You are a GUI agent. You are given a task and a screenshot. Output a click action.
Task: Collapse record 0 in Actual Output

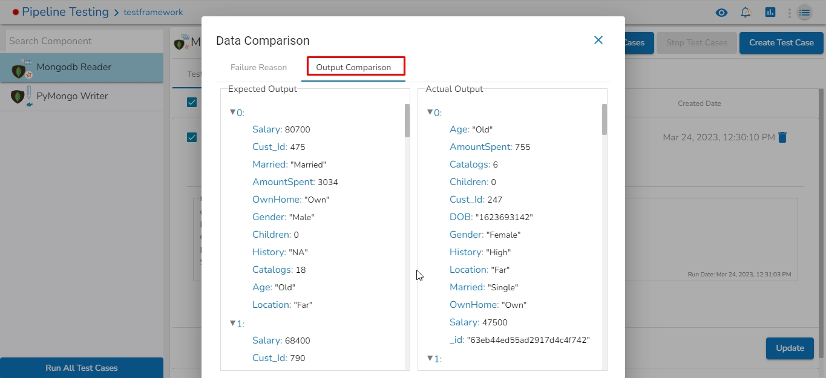point(430,112)
